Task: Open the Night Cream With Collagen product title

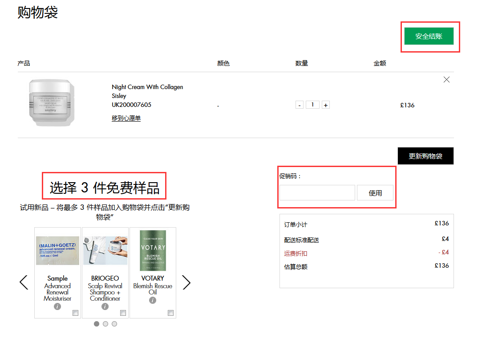Action: (147, 87)
